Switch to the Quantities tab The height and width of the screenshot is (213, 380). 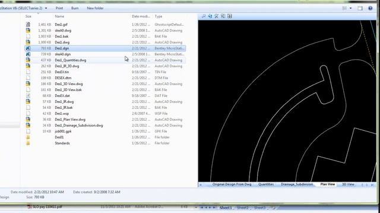[x=266, y=184]
